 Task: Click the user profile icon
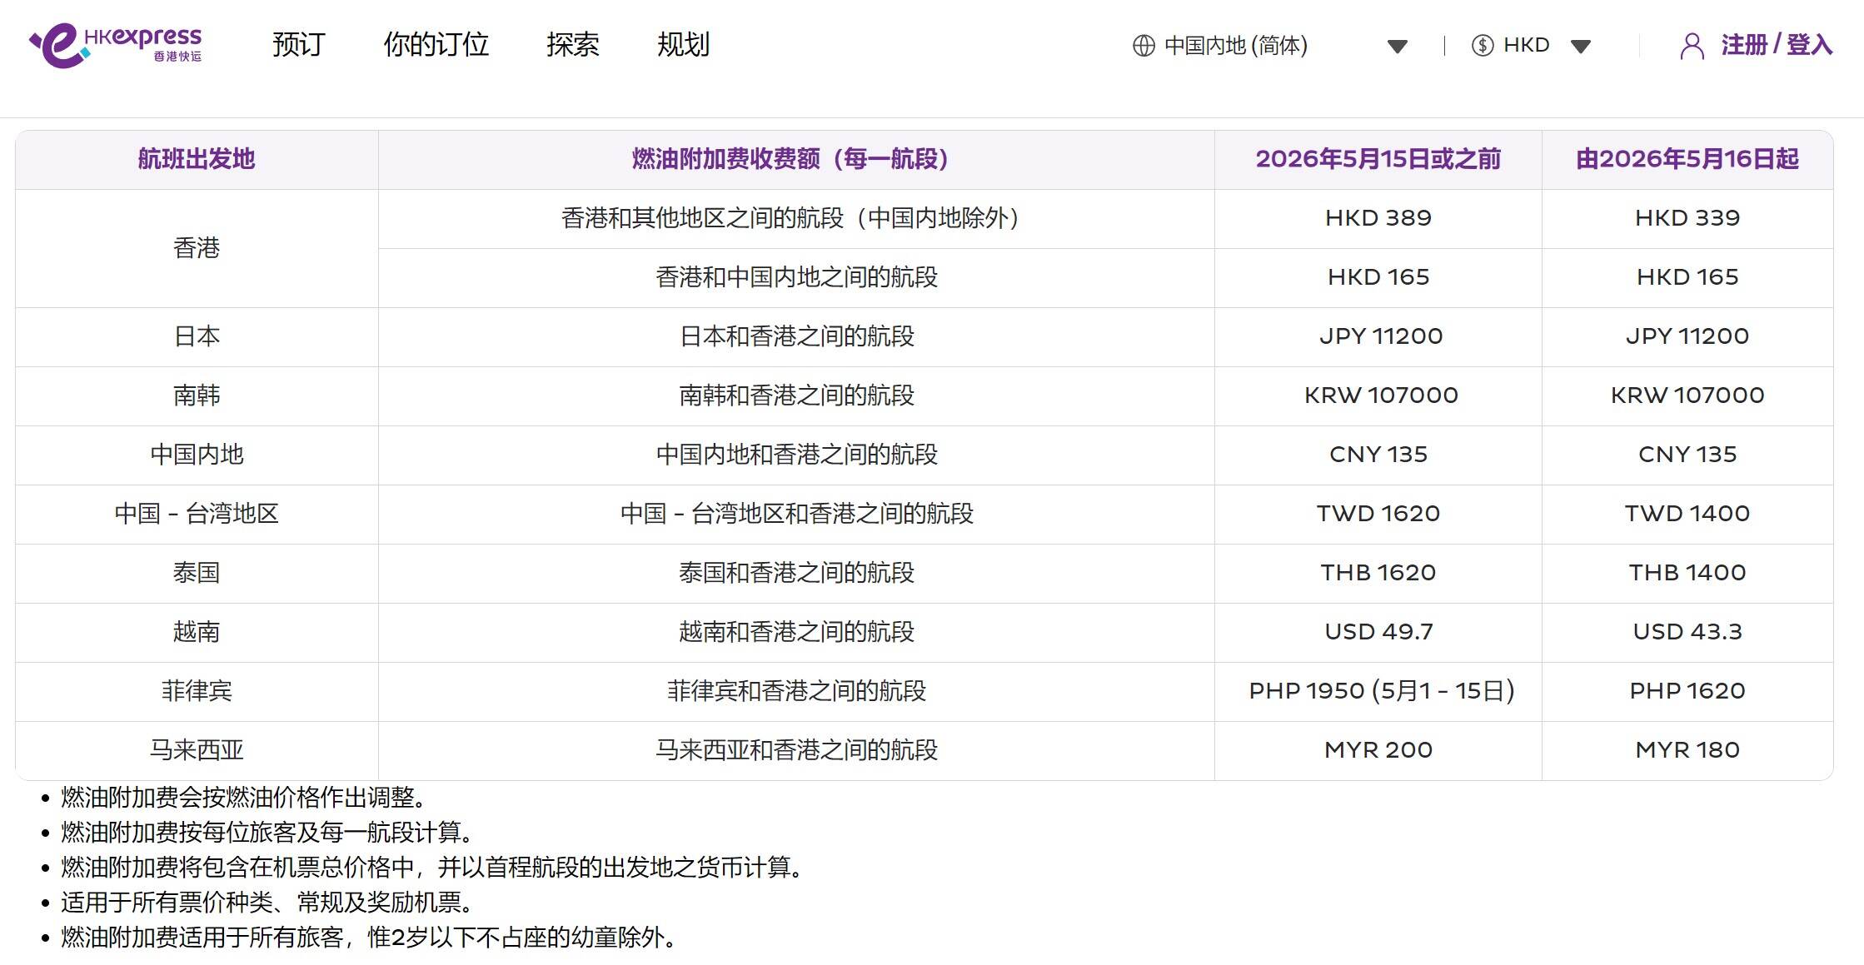coord(1692,46)
